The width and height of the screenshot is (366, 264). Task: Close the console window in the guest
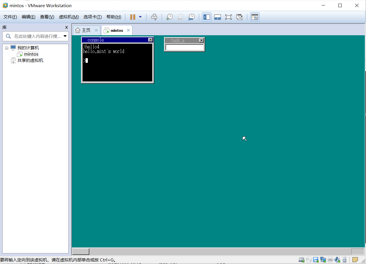pos(151,40)
